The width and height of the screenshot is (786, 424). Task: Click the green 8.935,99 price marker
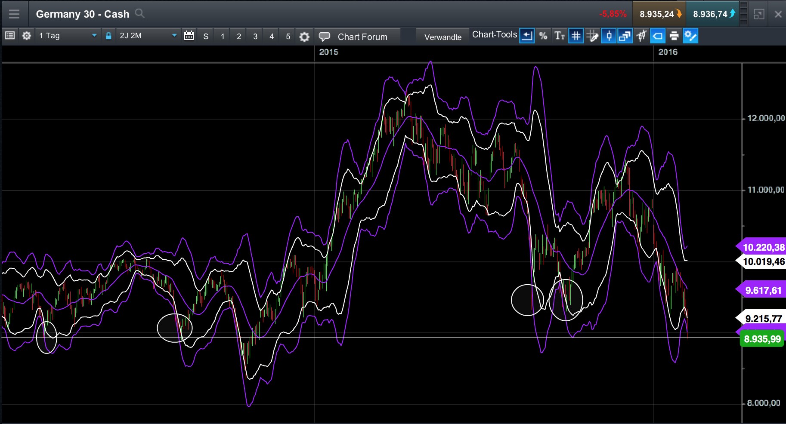(x=762, y=339)
